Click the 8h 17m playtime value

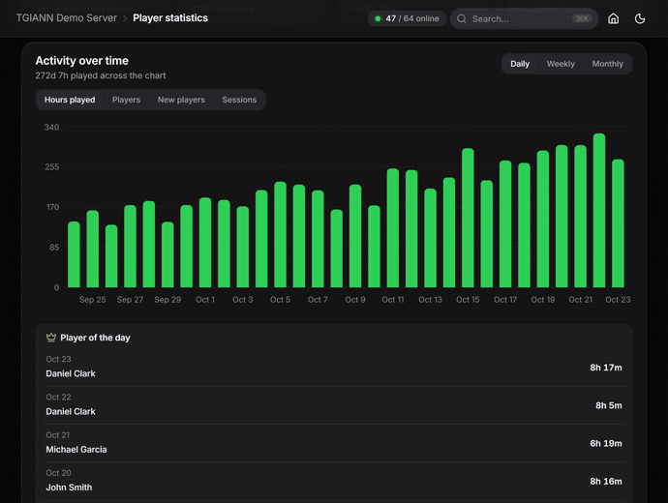click(606, 368)
